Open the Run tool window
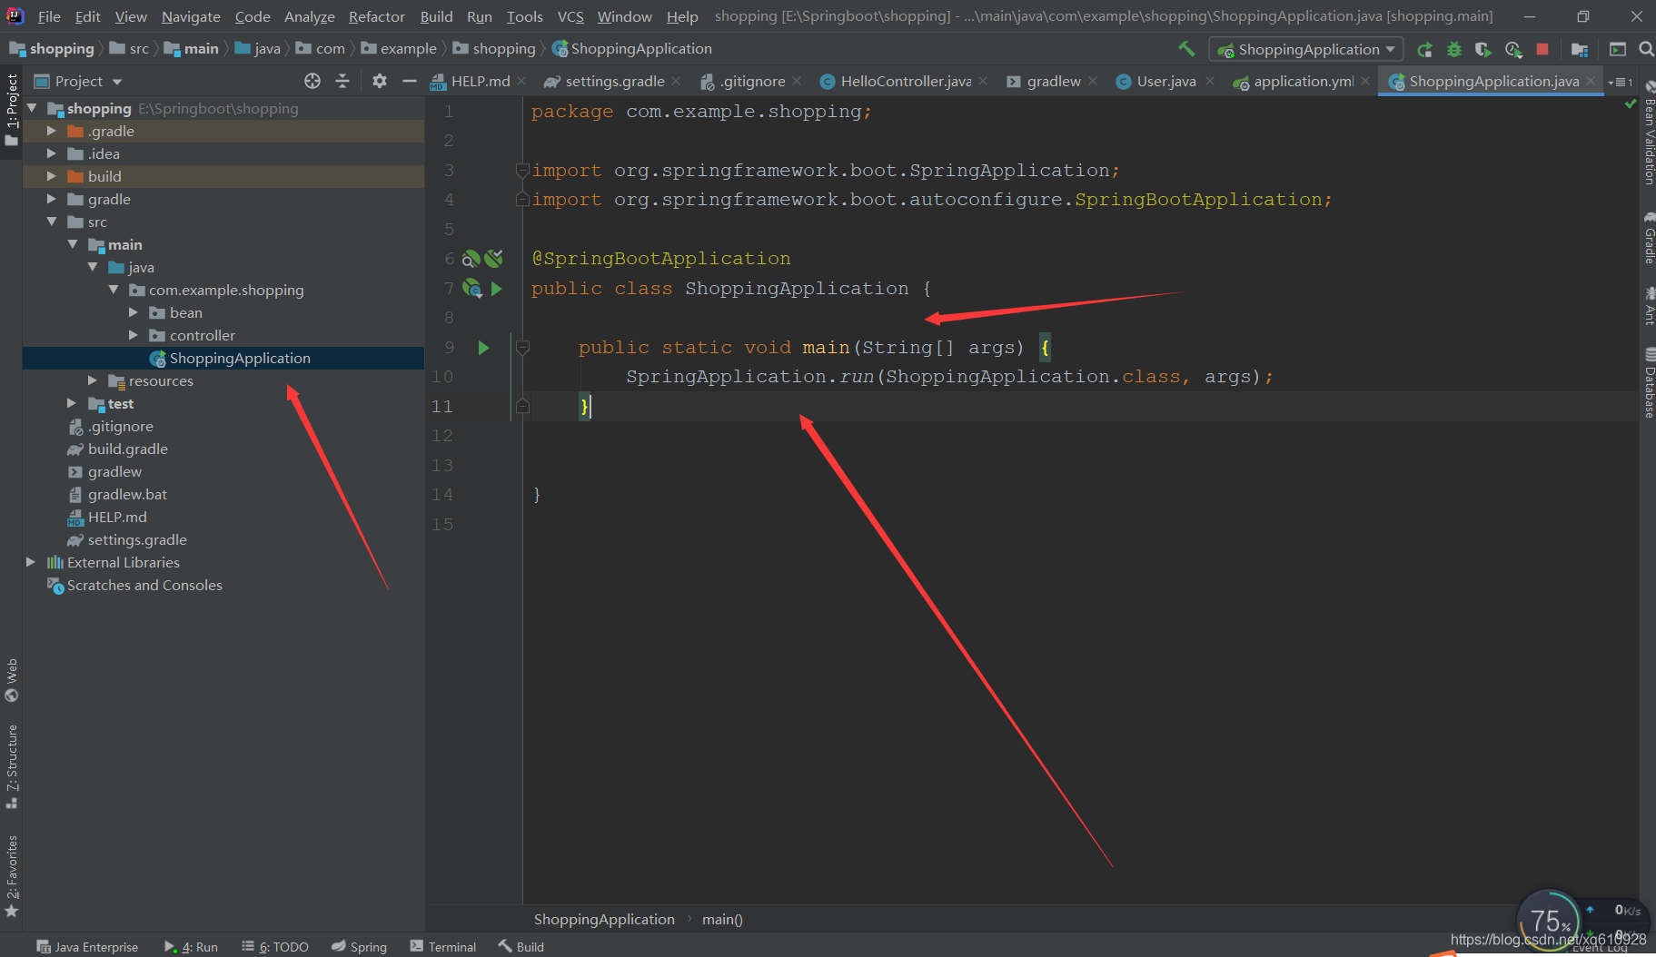The width and height of the screenshot is (1656, 957). [191, 946]
